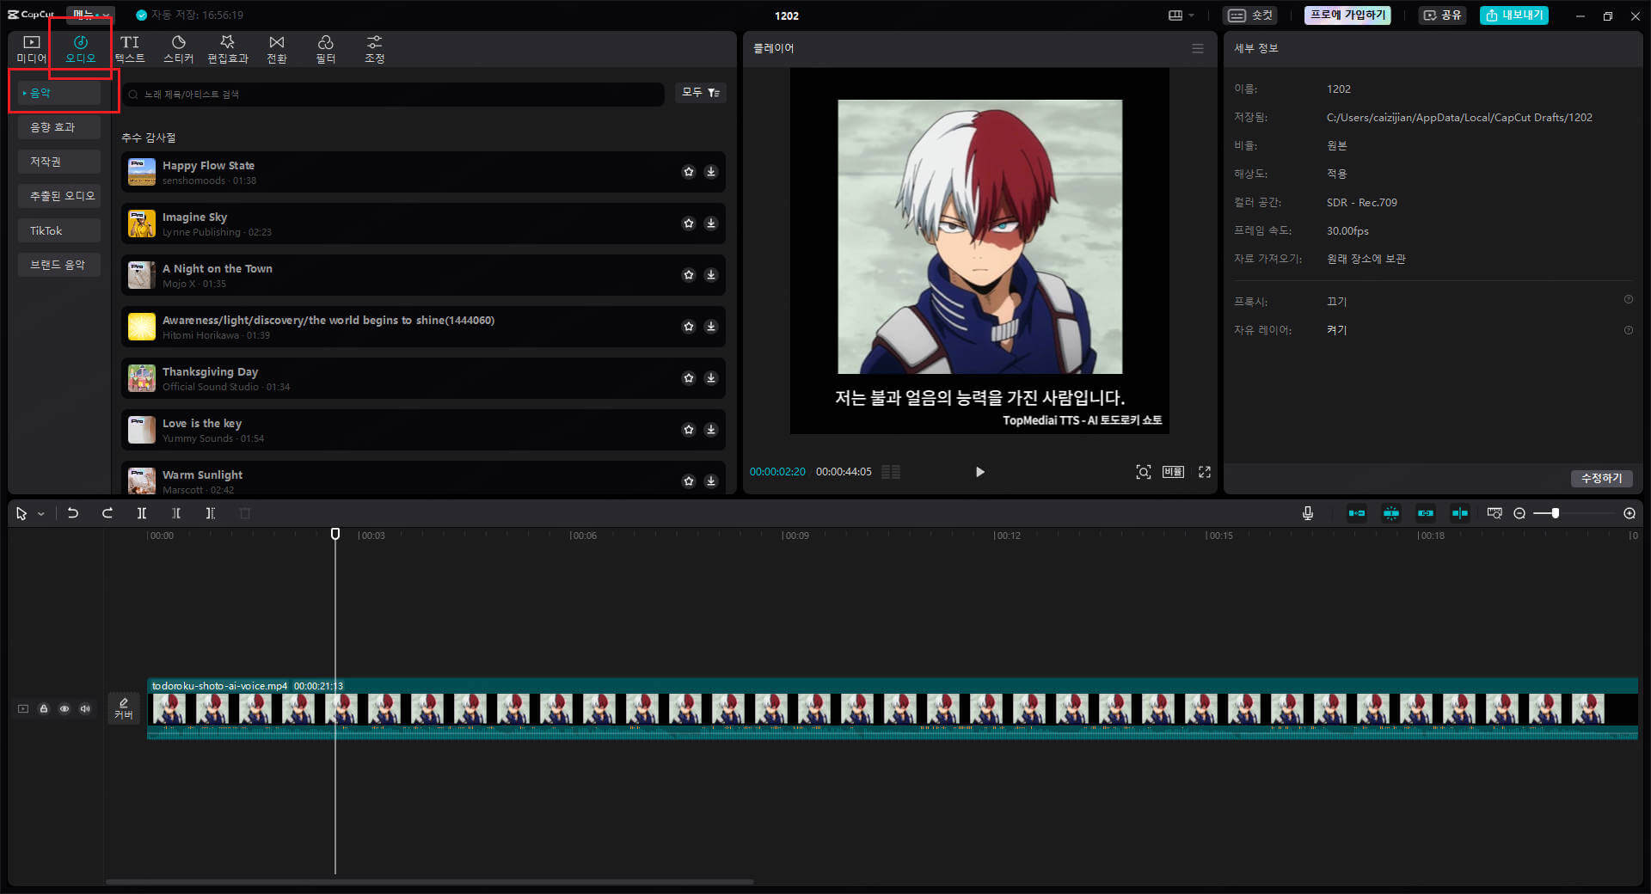This screenshot has width=1651, height=894.
Task: Play the preview video
Action: [x=980, y=472]
